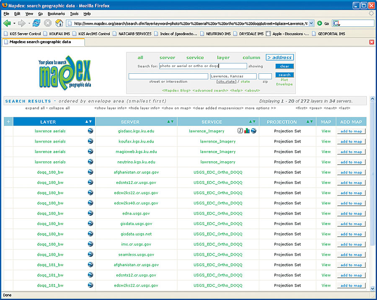Click the results scrollbar down arrow
The height and width of the screenshot is (300, 377).
click(x=372, y=288)
